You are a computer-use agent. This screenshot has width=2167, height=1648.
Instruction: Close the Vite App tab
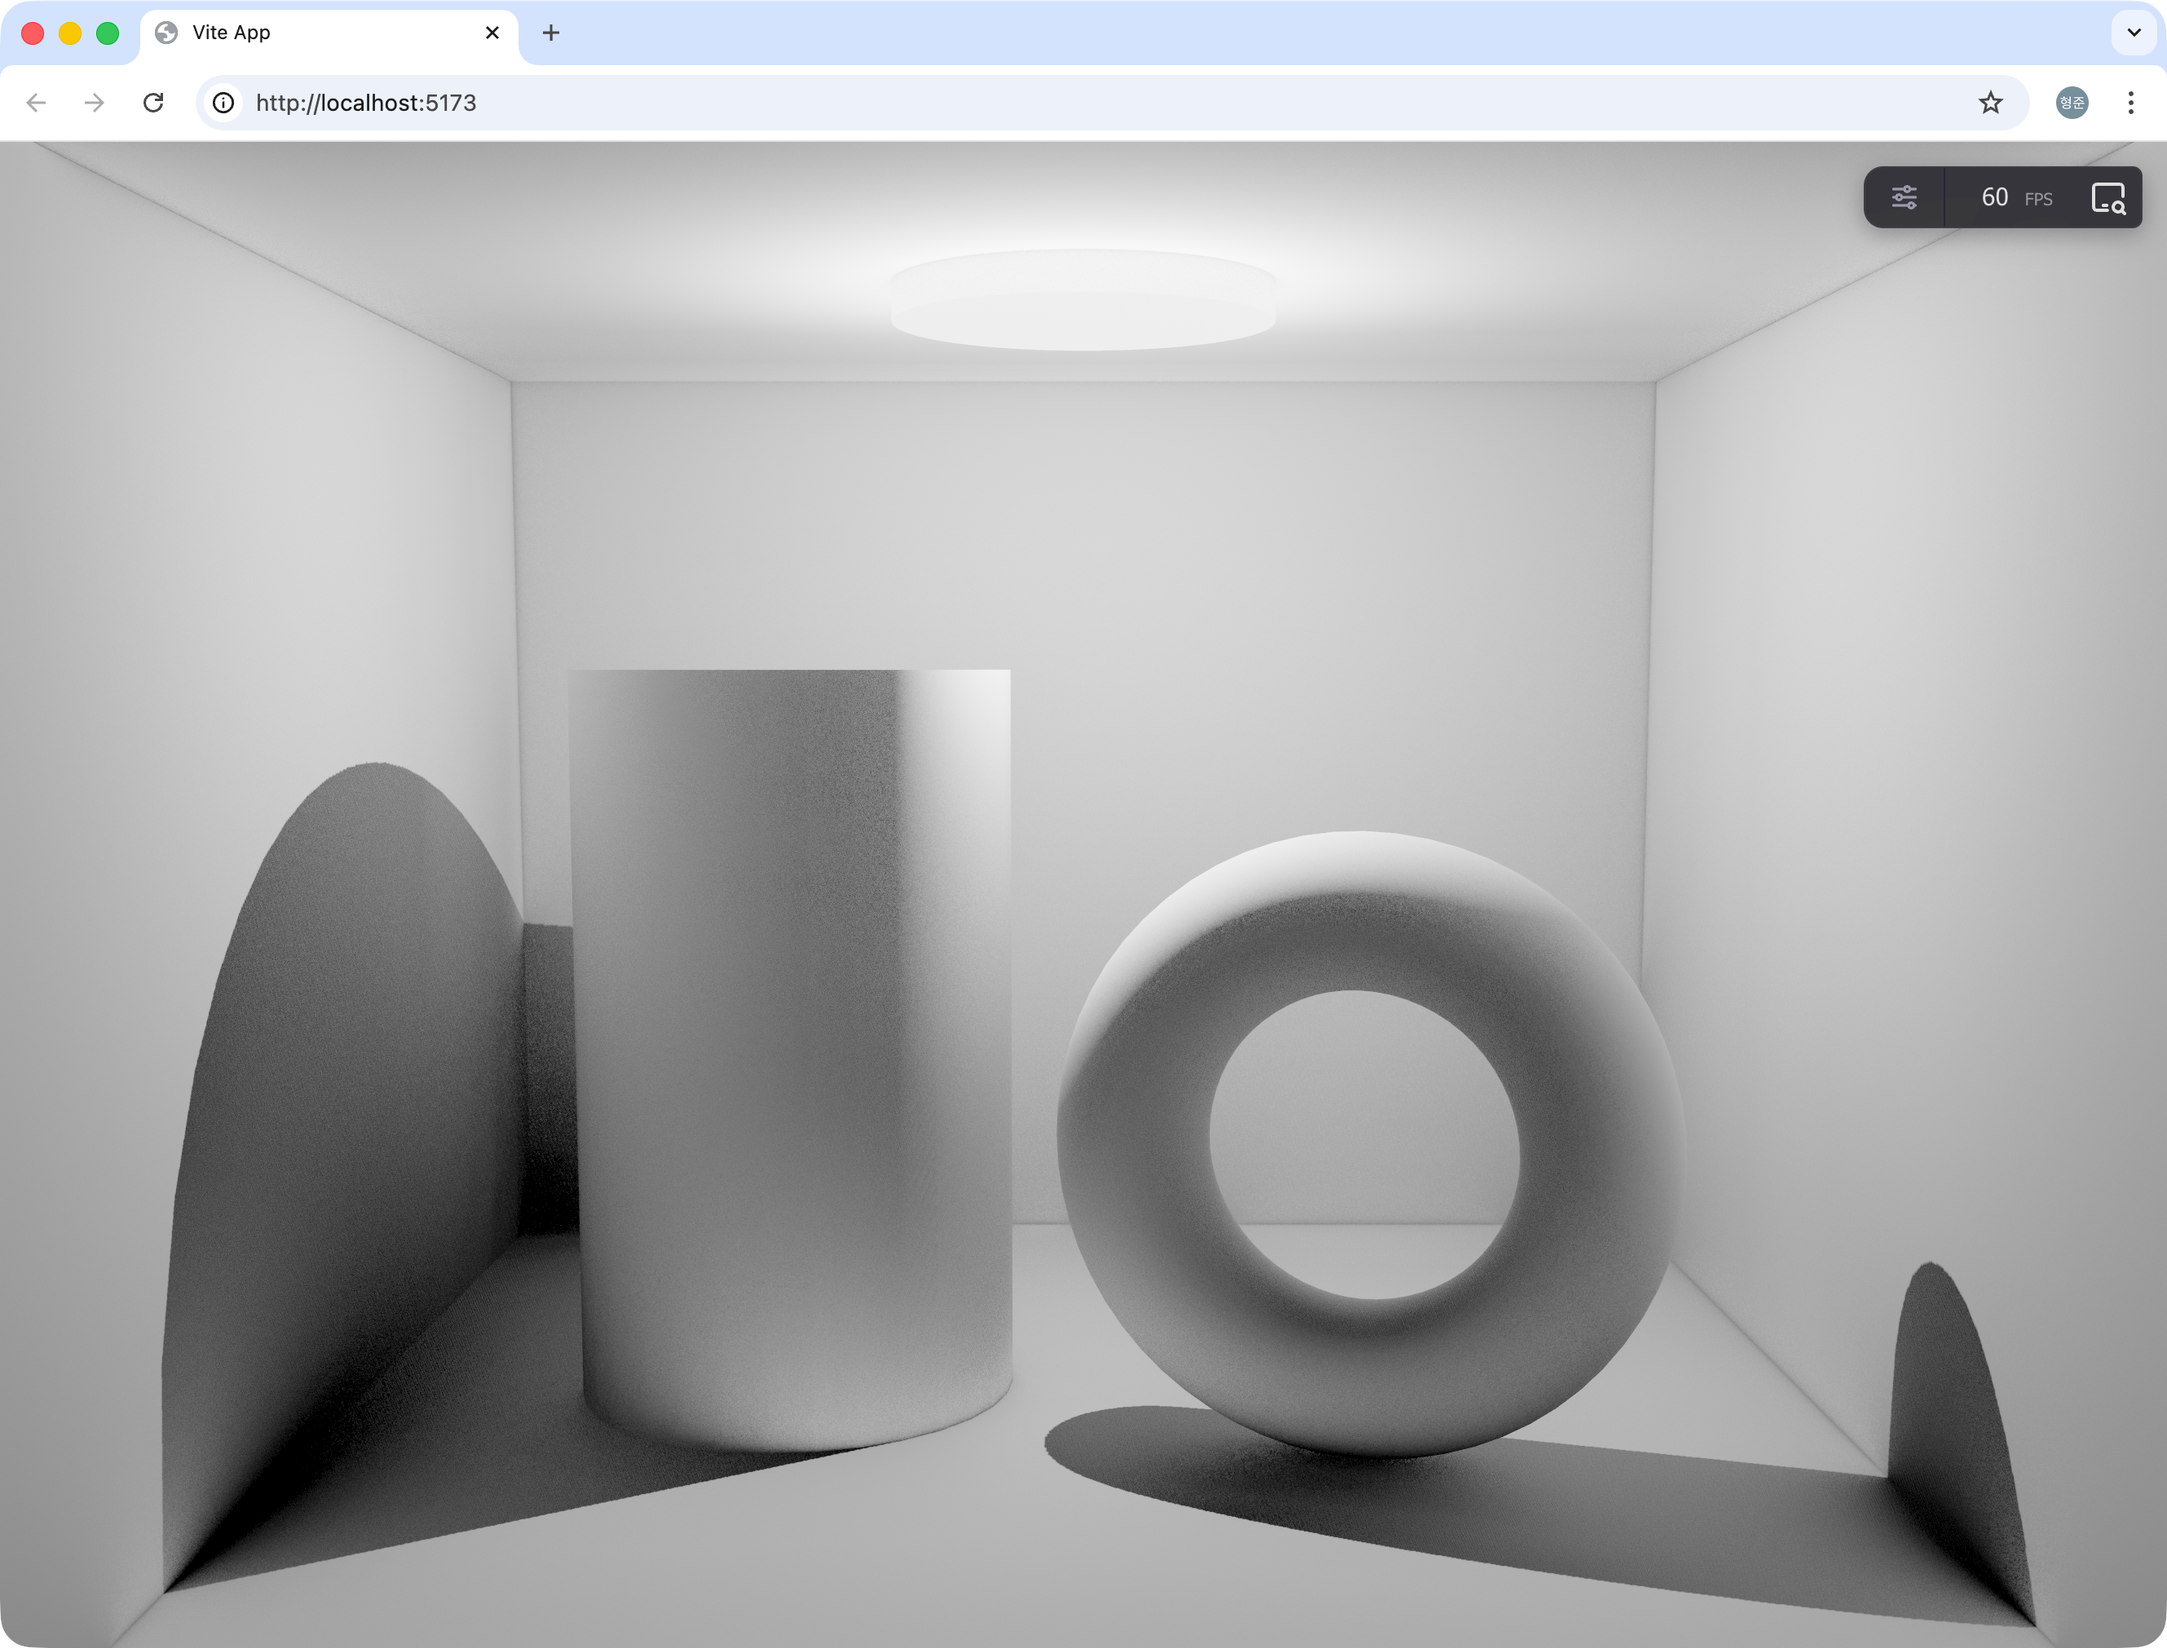(x=492, y=33)
